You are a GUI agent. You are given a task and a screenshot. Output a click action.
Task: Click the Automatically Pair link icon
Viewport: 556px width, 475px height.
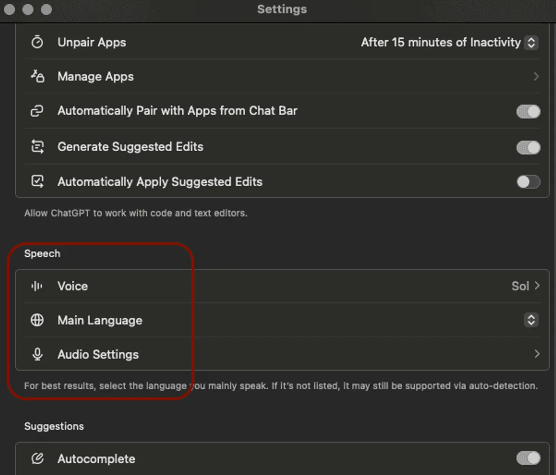(x=37, y=111)
